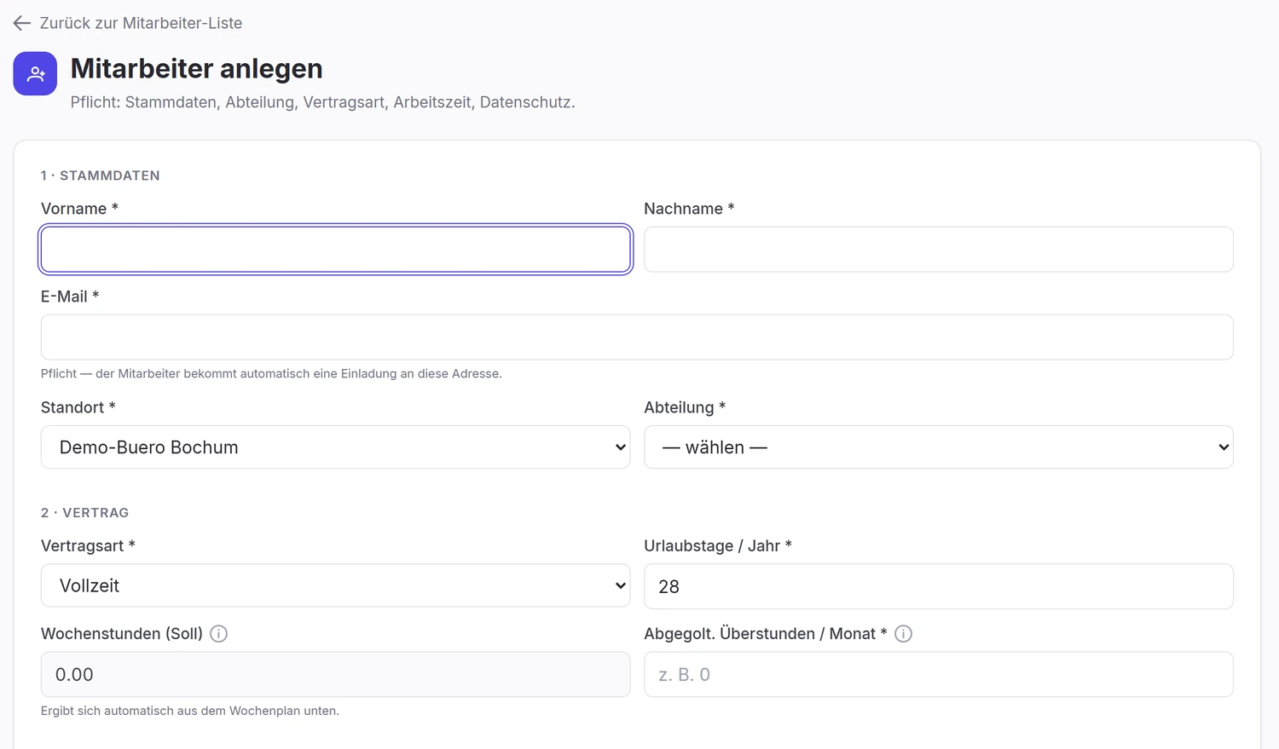Click the 'Abteilung *' label
Screen dimensions: 1279x749
coord(685,407)
